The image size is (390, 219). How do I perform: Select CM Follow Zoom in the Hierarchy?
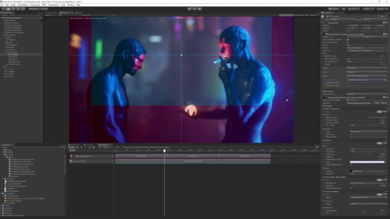[x=13, y=64]
